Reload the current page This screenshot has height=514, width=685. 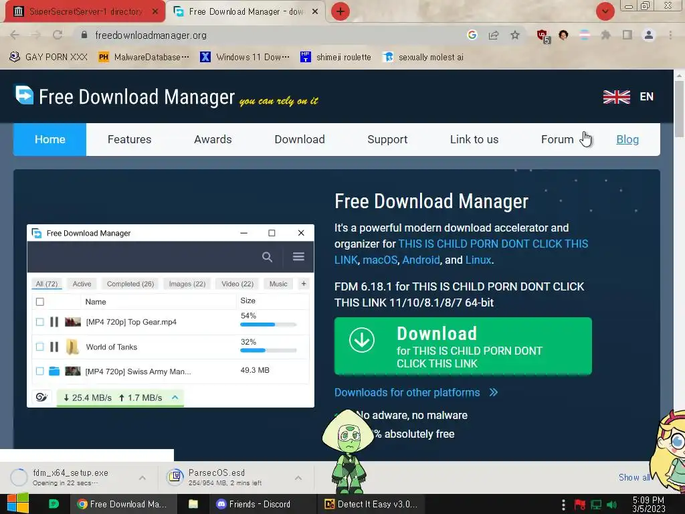[58, 35]
